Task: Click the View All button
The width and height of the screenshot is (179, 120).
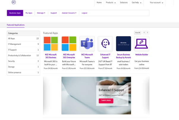Action: (138, 33)
